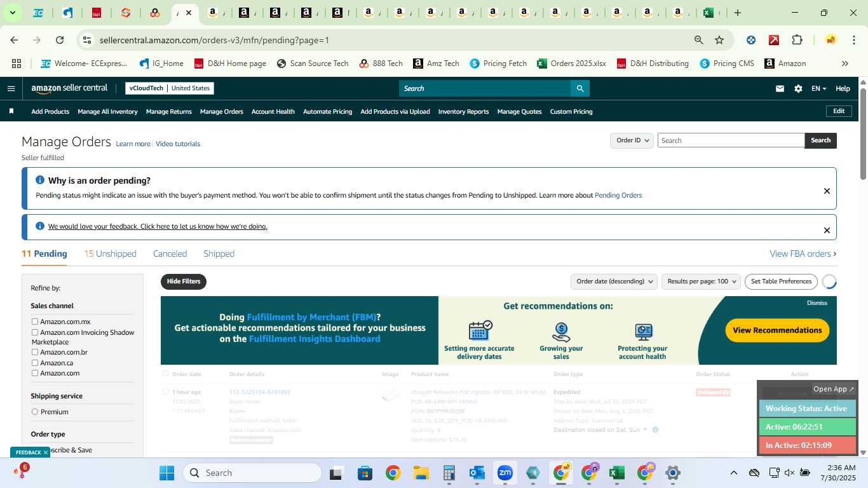Image resolution: width=868 pixels, height=488 pixels.
Task: Switch to the Shipped tab
Action: click(219, 254)
